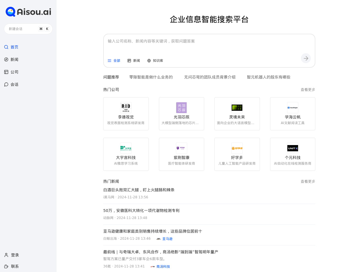The height and width of the screenshot is (272, 362).
Task: Open 光羽芯辰 company logo
Action: click(182, 108)
